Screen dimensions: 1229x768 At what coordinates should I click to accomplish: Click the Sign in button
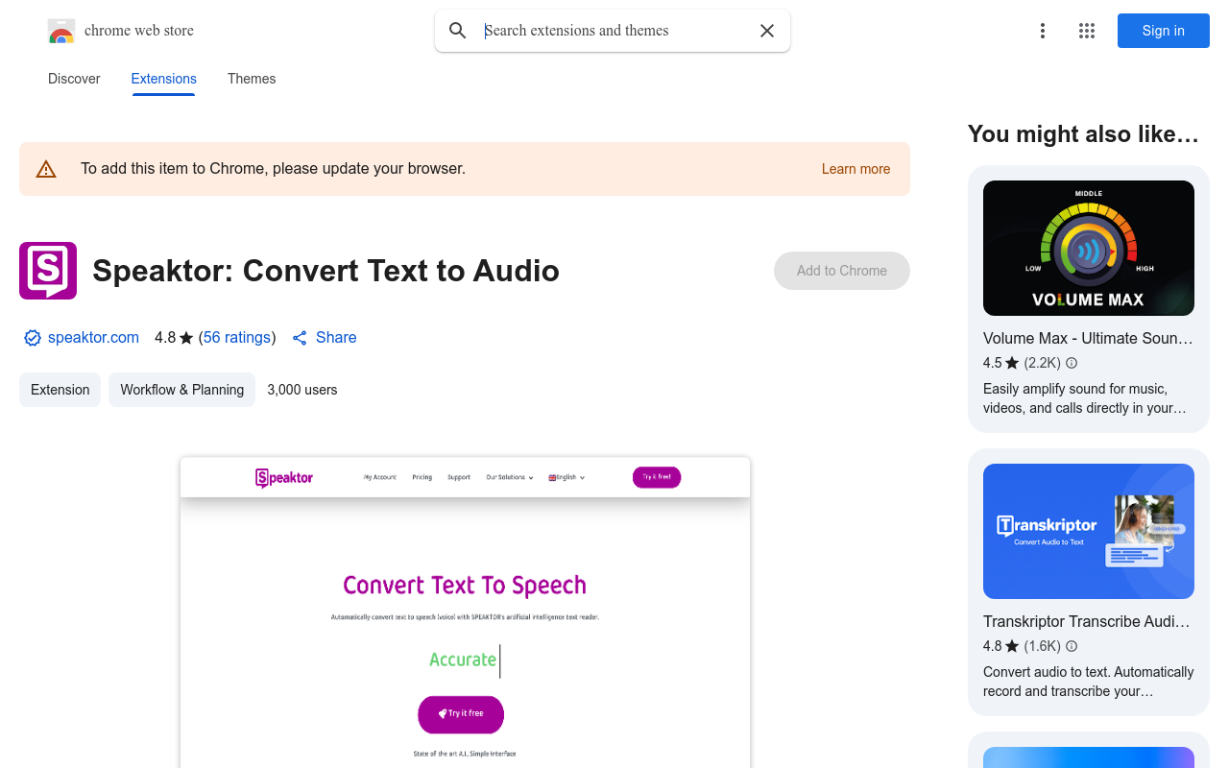(1164, 31)
